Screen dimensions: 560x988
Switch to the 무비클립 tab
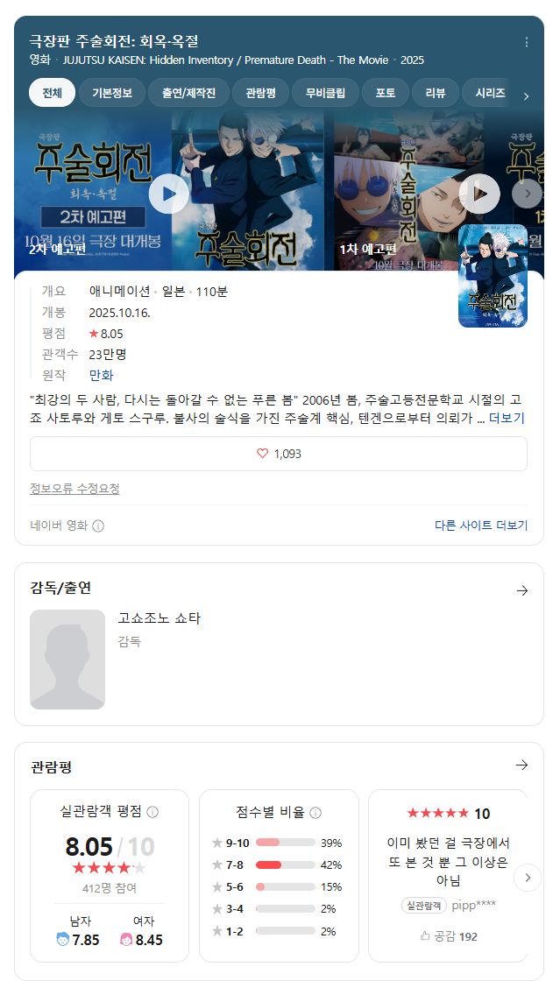click(x=325, y=93)
